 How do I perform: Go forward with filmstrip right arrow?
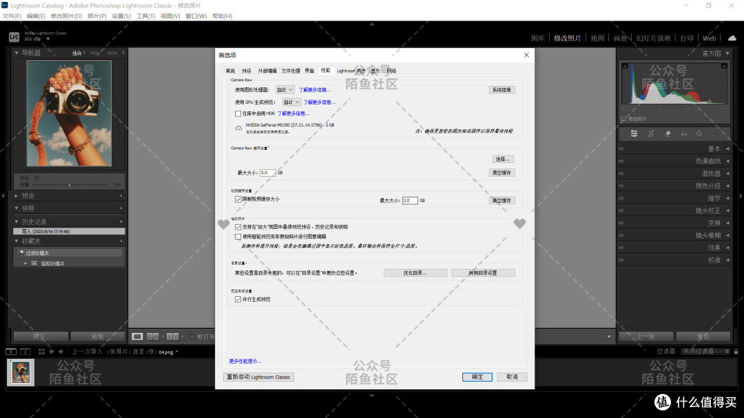[61, 352]
